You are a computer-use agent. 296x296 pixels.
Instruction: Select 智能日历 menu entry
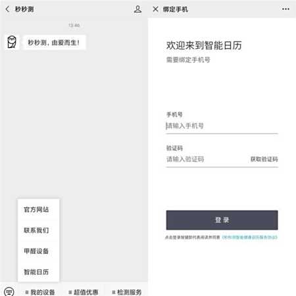(x=36, y=272)
